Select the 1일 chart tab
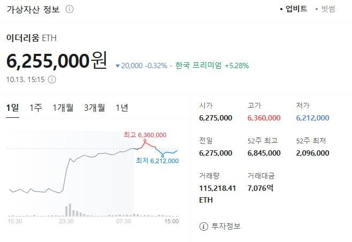This screenshot has width=352, height=242. pyautogui.click(x=12, y=108)
